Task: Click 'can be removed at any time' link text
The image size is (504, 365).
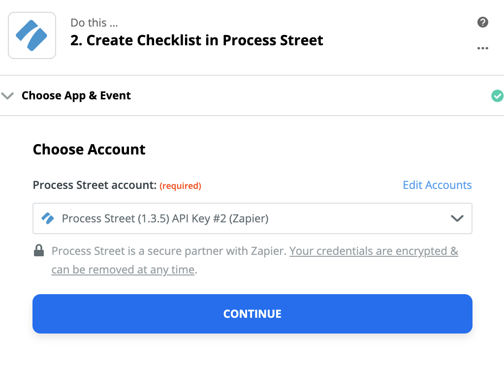Action: coord(123,270)
